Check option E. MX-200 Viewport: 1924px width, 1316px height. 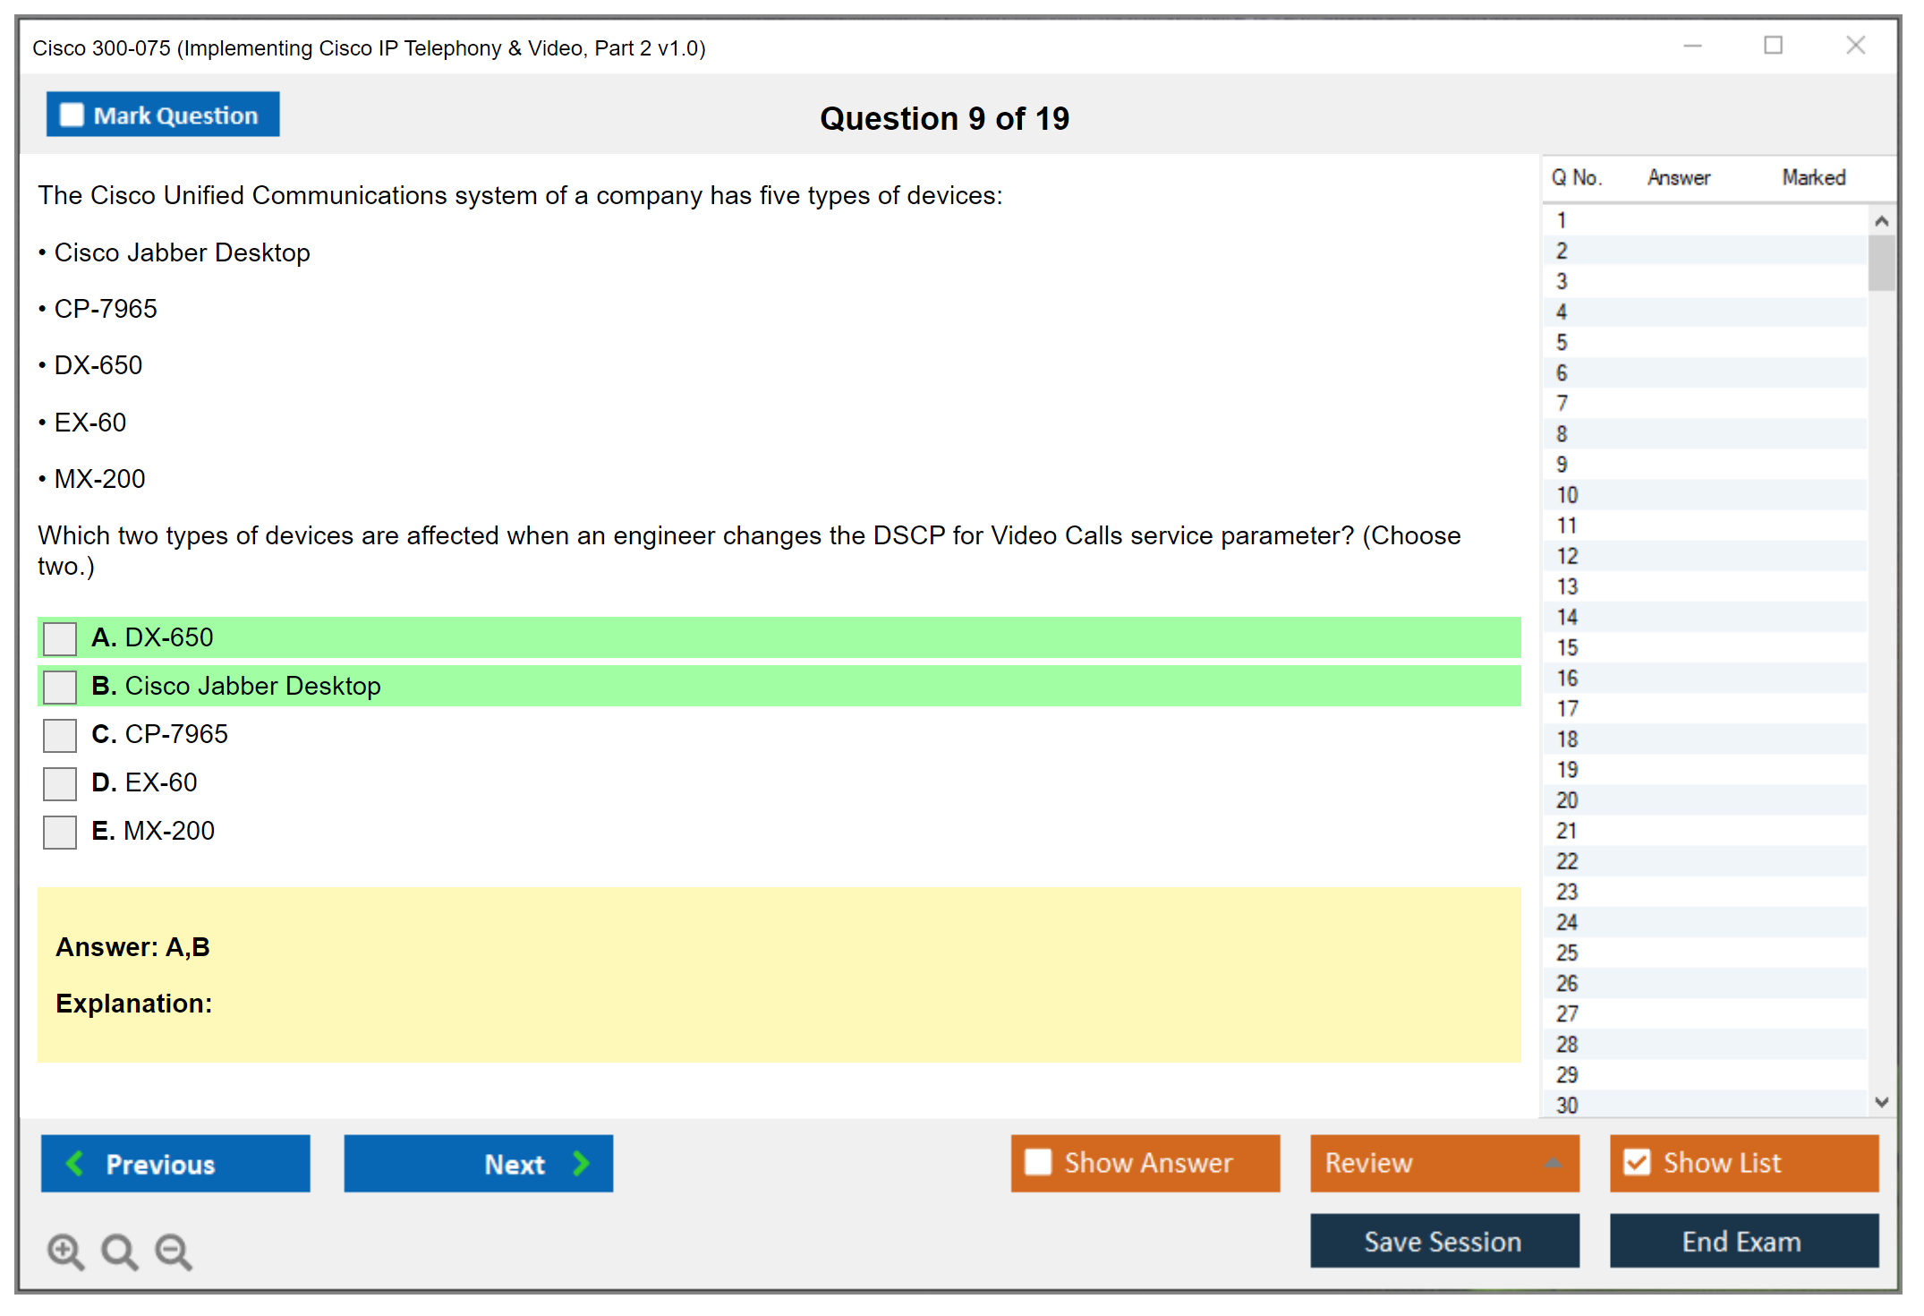tap(60, 832)
